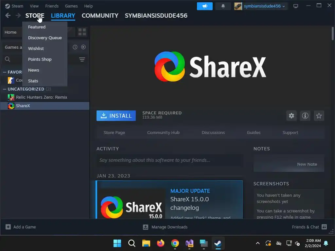The image size is (335, 251).
Task: Open ShareX Store Page link
Action: point(114,133)
